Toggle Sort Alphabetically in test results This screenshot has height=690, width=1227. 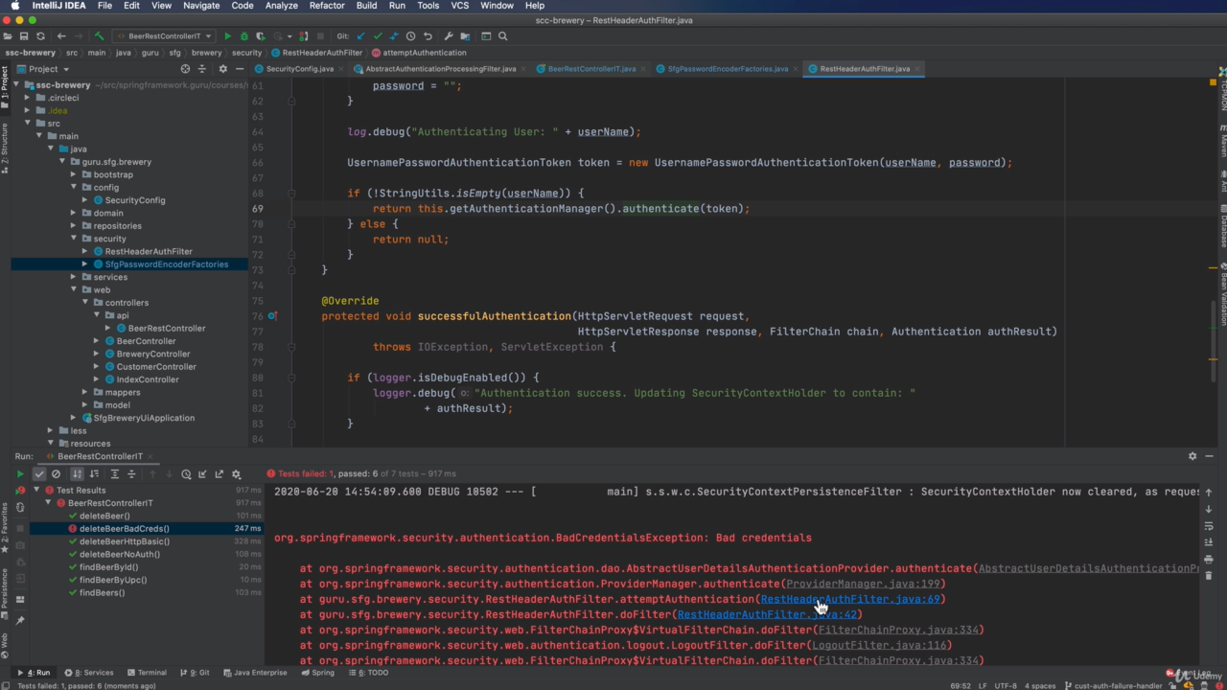78,474
